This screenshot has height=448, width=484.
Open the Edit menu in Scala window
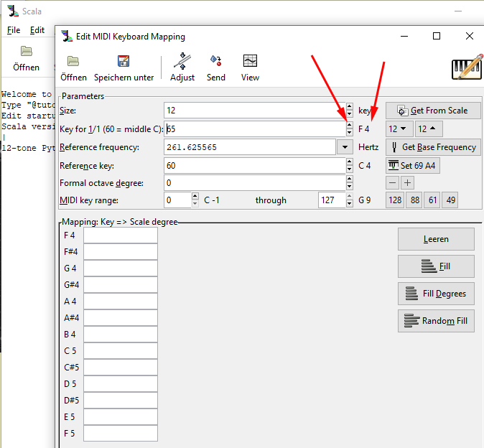click(37, 30)
